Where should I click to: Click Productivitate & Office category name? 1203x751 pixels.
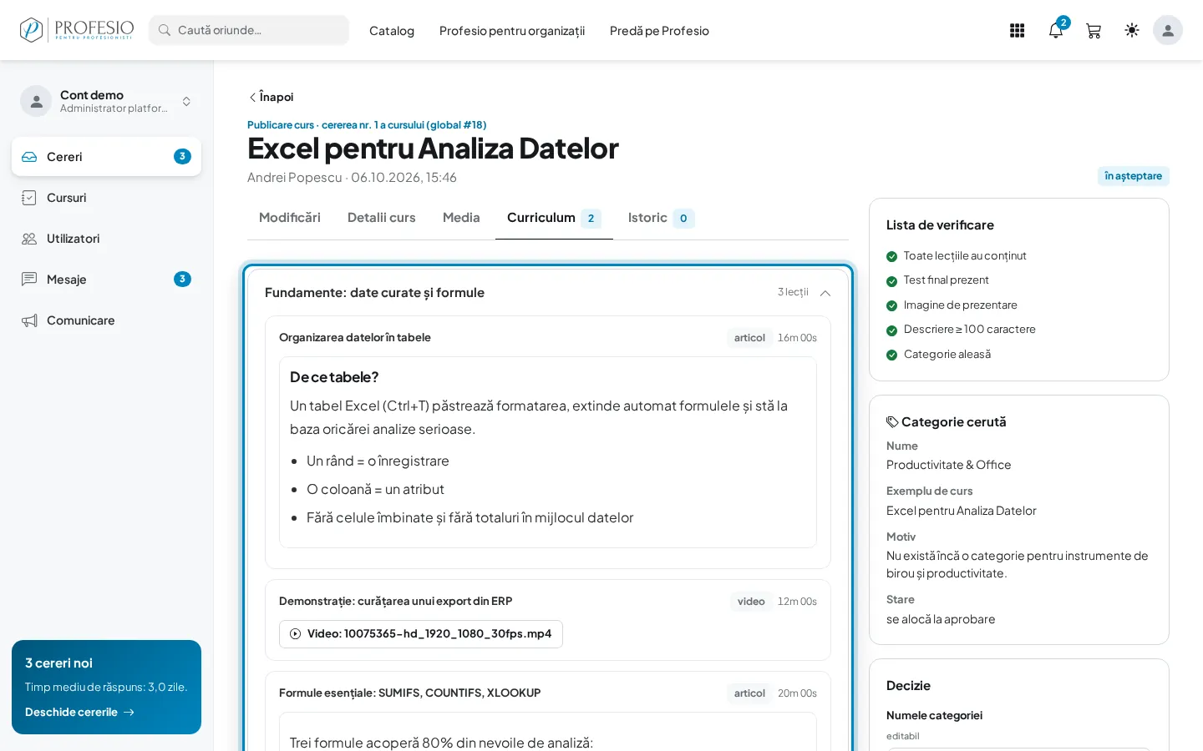[x=949, y=465]
